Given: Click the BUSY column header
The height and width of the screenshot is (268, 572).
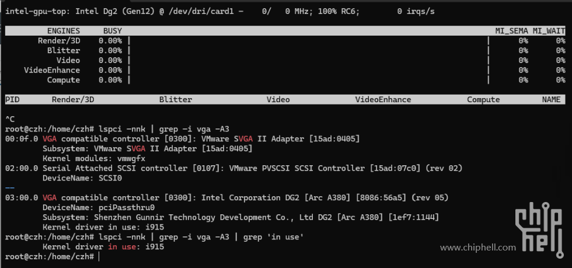Looking at the screenshot, I should pyautogui.click(x=112, y=31).
